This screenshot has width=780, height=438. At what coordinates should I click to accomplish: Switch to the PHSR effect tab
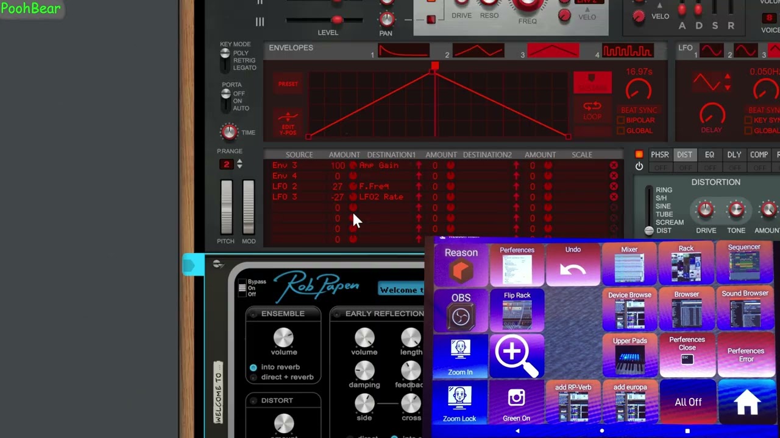660,155
